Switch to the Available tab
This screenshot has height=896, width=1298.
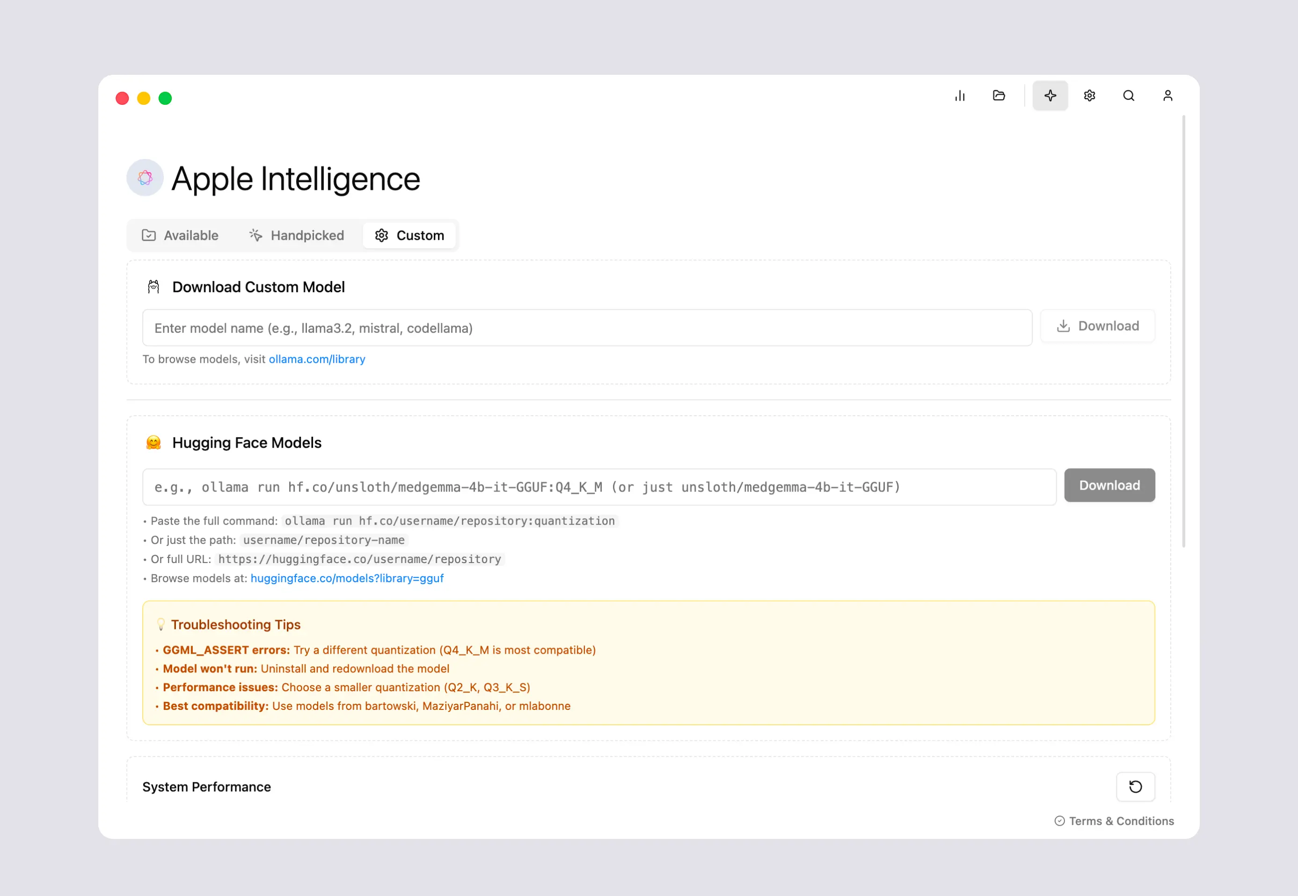[180, 235]
